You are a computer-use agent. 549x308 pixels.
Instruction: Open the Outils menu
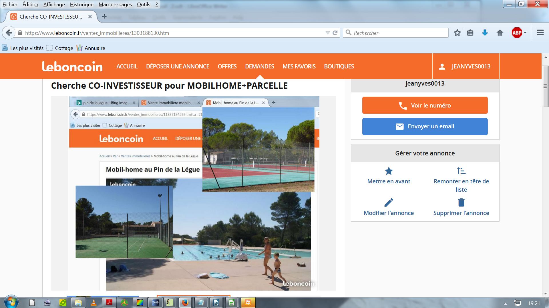(144, 4)
